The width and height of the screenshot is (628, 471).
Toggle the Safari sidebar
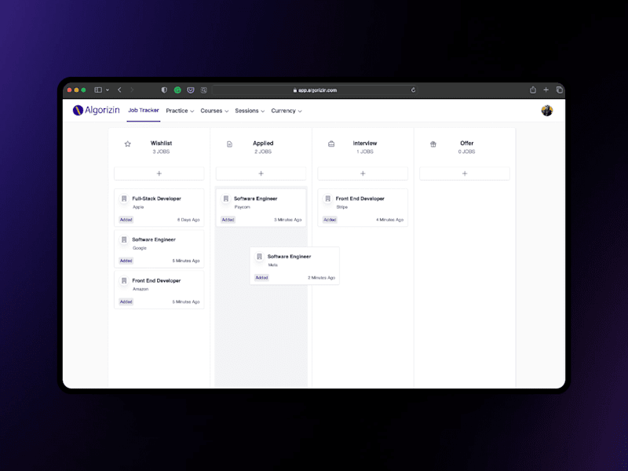(98, 89)
